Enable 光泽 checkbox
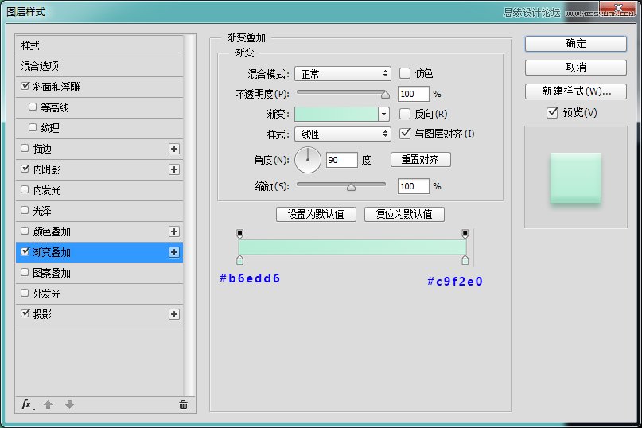 pyautogui.click(x=25, y=210)
